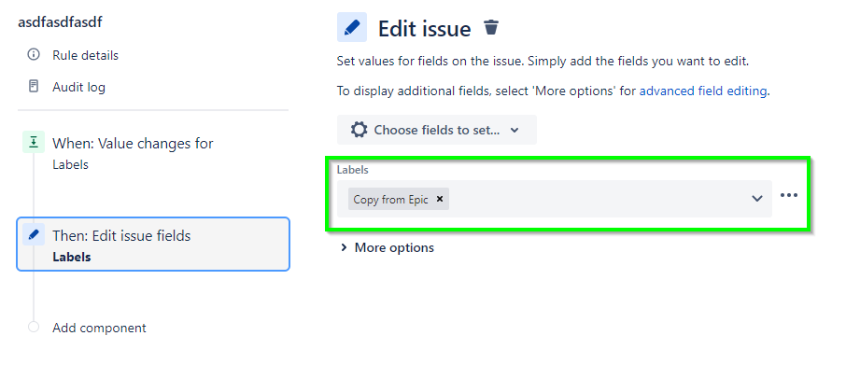
Task: Click the Add component circle marker
Action: [x=34, y=327]
